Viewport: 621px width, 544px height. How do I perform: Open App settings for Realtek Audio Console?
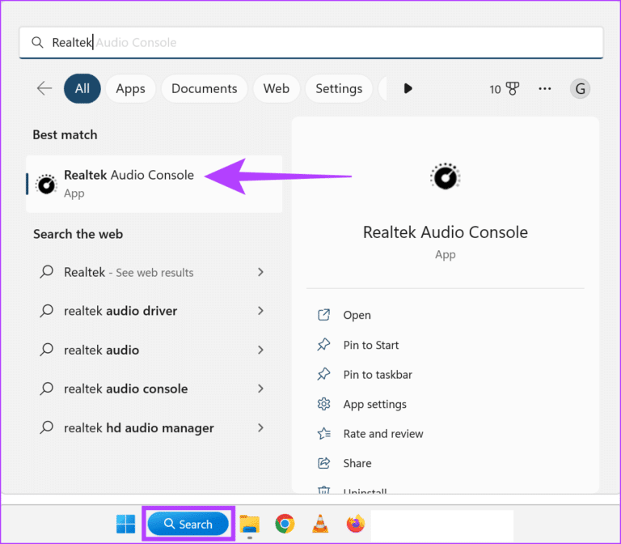coord(375,405)
